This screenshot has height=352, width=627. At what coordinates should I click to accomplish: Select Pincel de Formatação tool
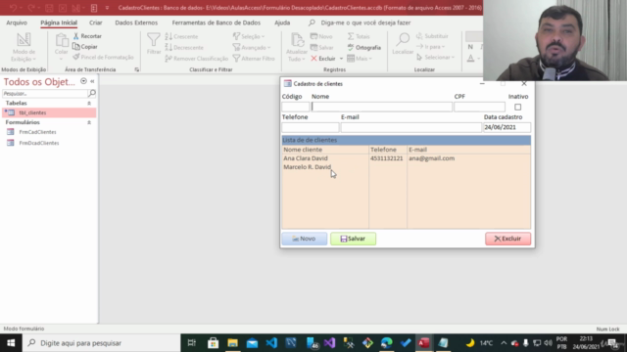(x=103, y=57)
